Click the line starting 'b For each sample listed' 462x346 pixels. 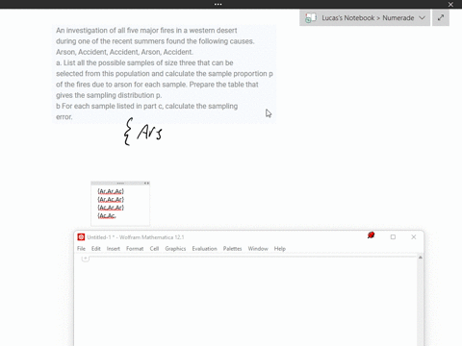[147, 106]
